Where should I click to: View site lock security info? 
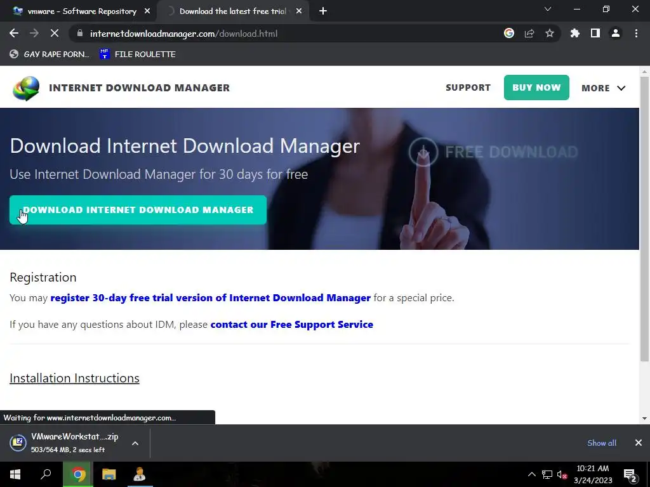pyautogui.click(x=80, y=34)
